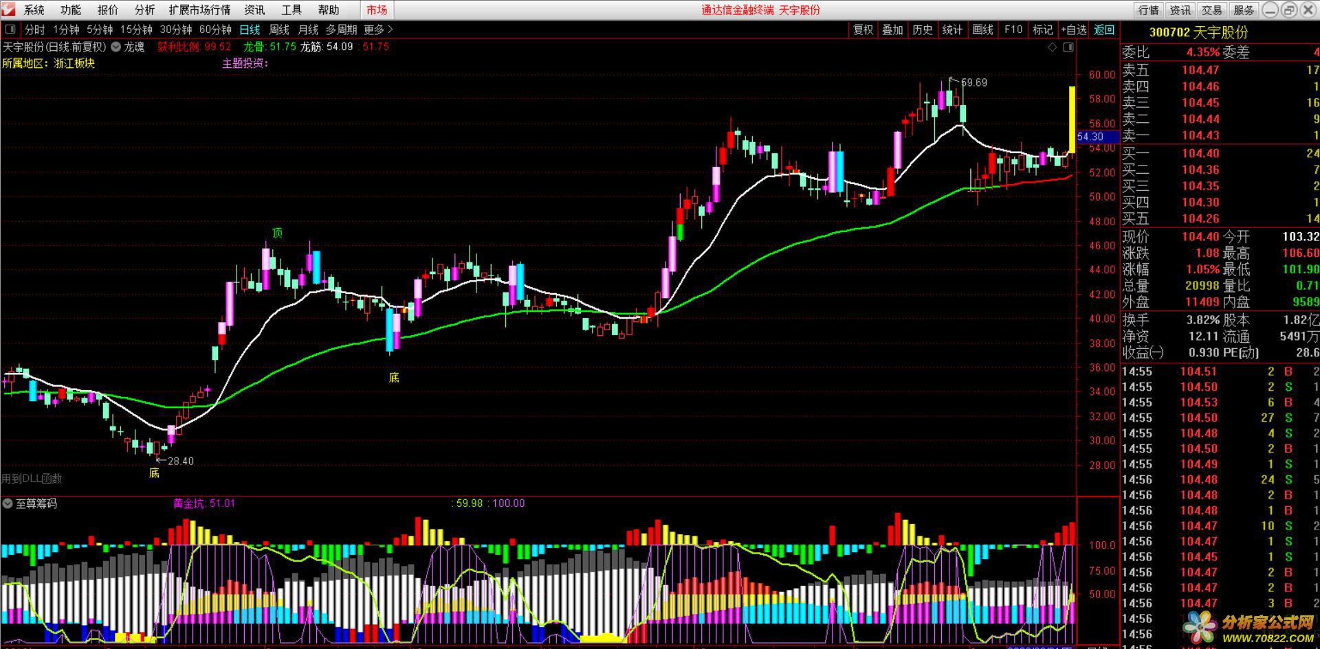This screenshot has height=649, width=1320.
Task: Click the 复权 toolbar button
Action: point(863,30)
